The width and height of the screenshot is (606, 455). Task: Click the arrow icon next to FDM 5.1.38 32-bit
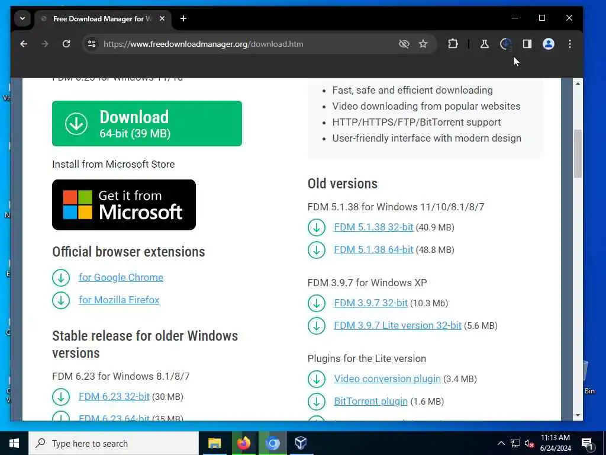[317, 227]
